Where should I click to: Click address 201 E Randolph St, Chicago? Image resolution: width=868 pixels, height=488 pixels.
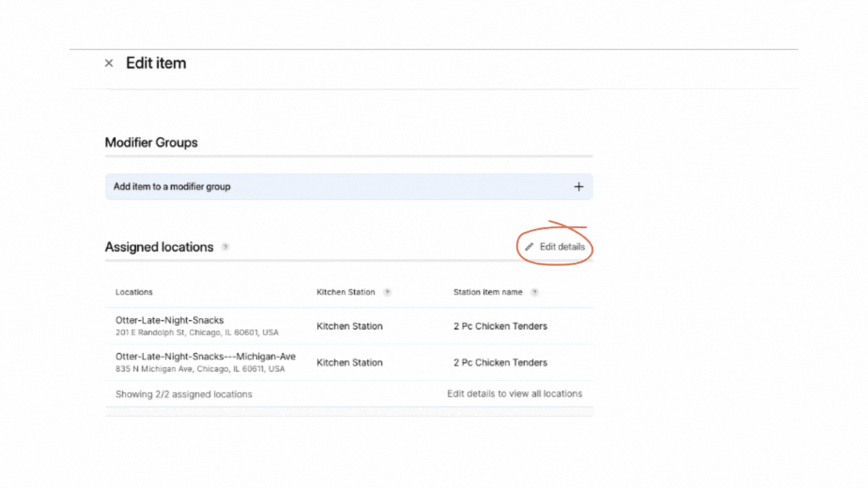(x=197, y=333)
